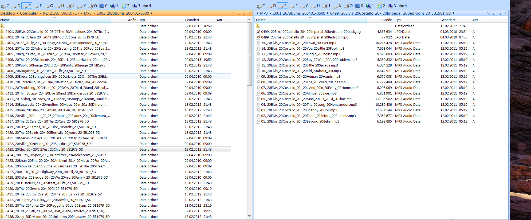
Task: Sort right pane by Größe column
Action: (380, 20)
